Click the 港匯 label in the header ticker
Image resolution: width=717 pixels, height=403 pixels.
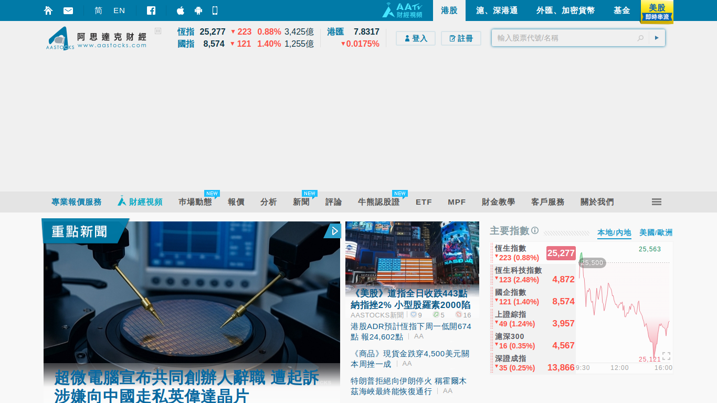coord(335,31)
